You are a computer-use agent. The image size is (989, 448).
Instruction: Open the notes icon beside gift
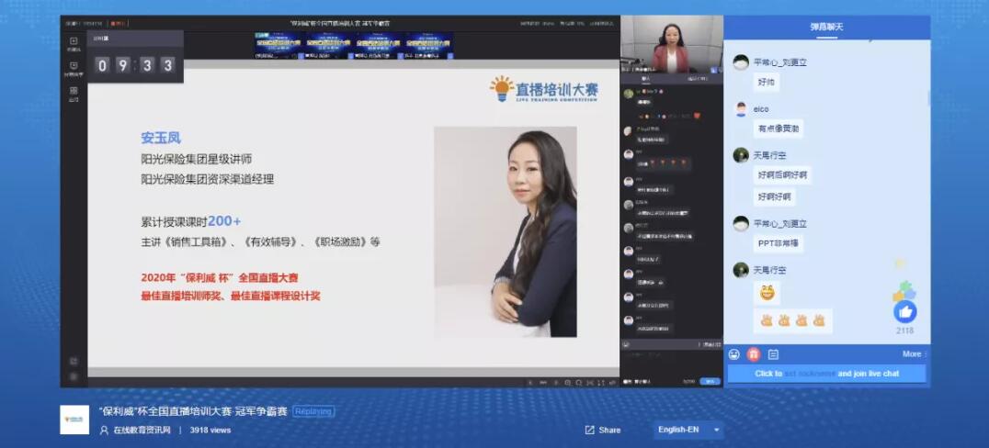click(x=773, y=354)
